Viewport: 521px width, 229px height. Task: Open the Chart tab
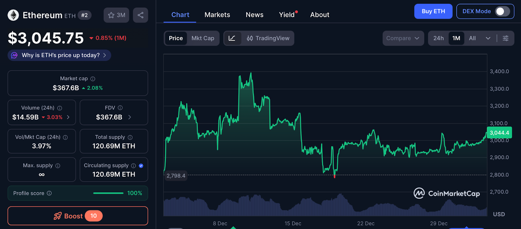coord(180,15)
